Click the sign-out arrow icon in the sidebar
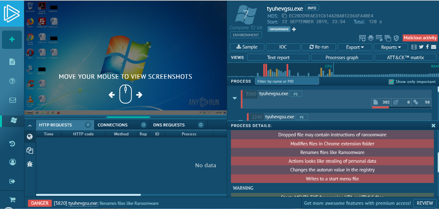The height and width of the screenshot is (209, 439). click(13, 181)
